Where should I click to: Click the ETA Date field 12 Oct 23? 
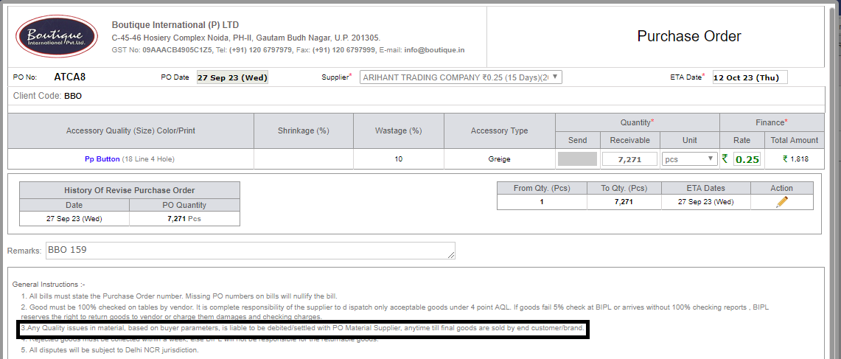(x=750, y=77)
